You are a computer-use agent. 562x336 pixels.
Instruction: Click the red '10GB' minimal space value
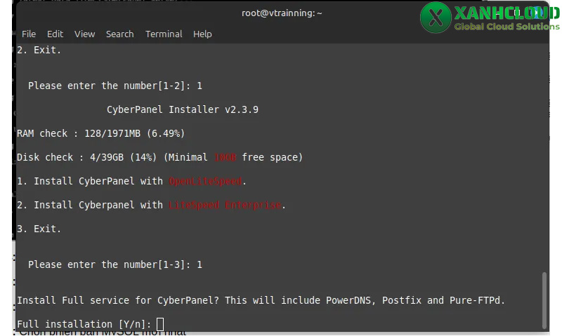[225, 157]
